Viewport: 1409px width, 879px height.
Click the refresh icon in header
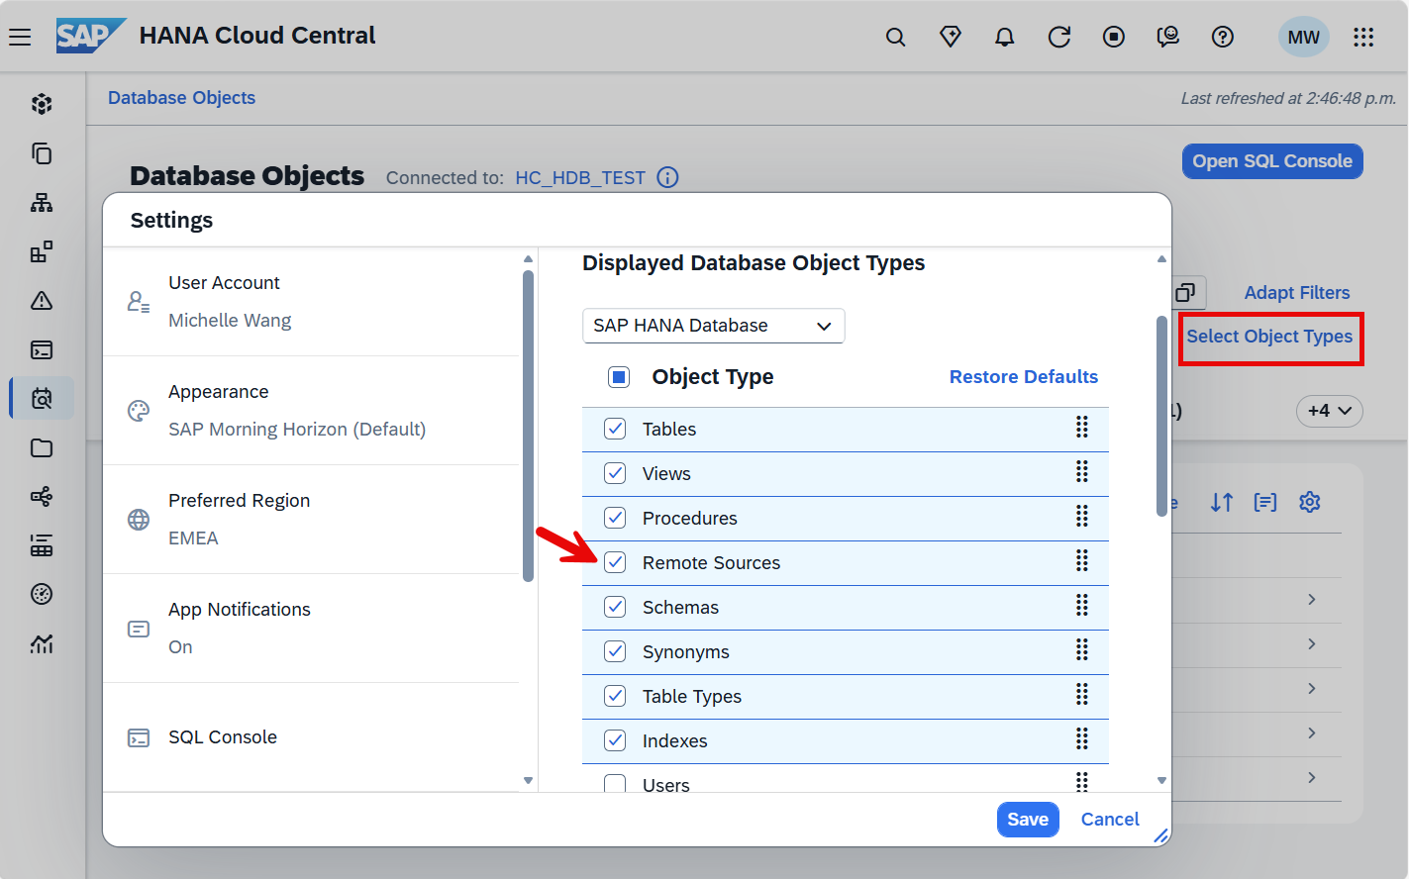pyautogui.click(x=1059, y=38)
